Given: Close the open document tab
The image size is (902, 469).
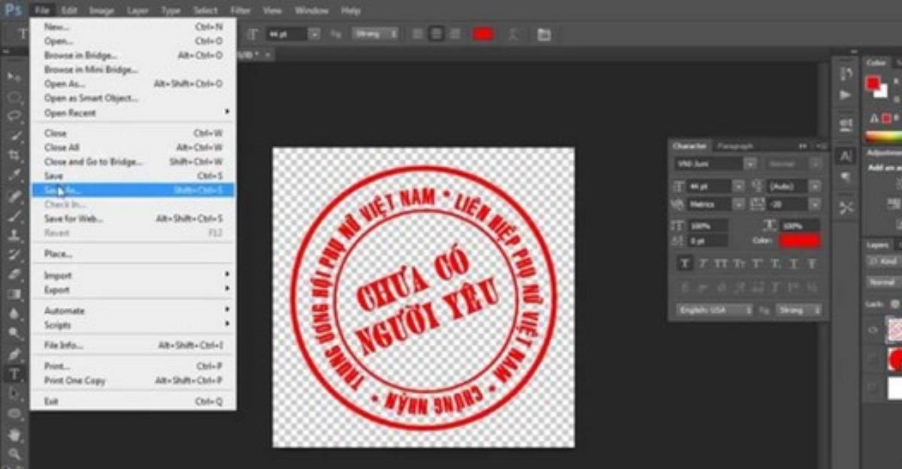Looking at the screenshot, I should point(268,55).
